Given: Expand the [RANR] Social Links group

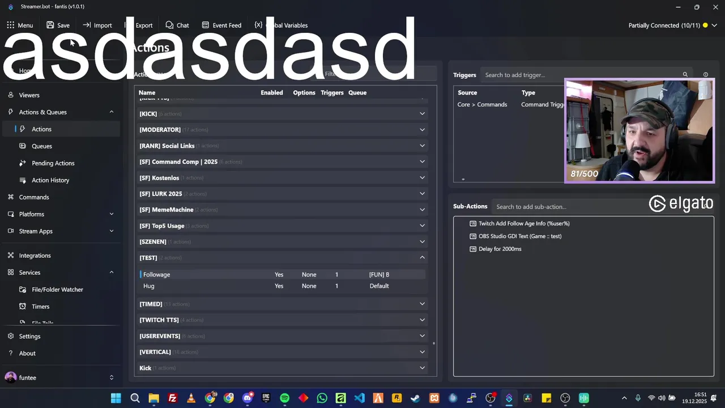Looking at the screenshot, I should tap(422, 146).
